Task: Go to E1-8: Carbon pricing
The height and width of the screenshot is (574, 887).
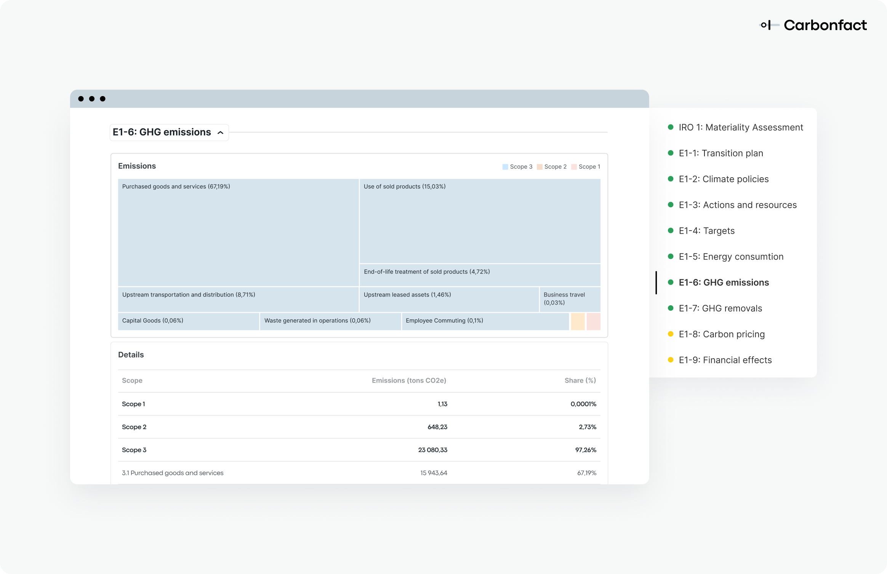Action: click(722, 334)
